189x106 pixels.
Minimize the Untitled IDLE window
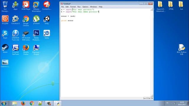click(x=141, y=4)
